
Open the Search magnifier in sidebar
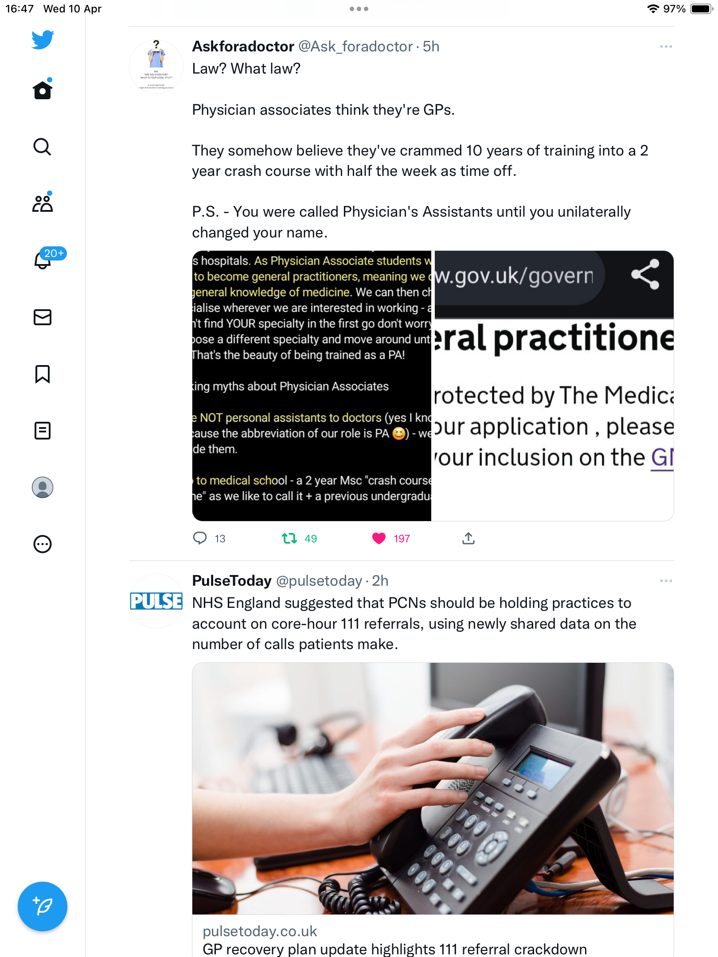[43, 147]
